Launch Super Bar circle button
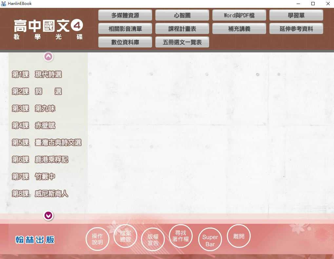Screen dimensions: 334x259 click(210, 239)
